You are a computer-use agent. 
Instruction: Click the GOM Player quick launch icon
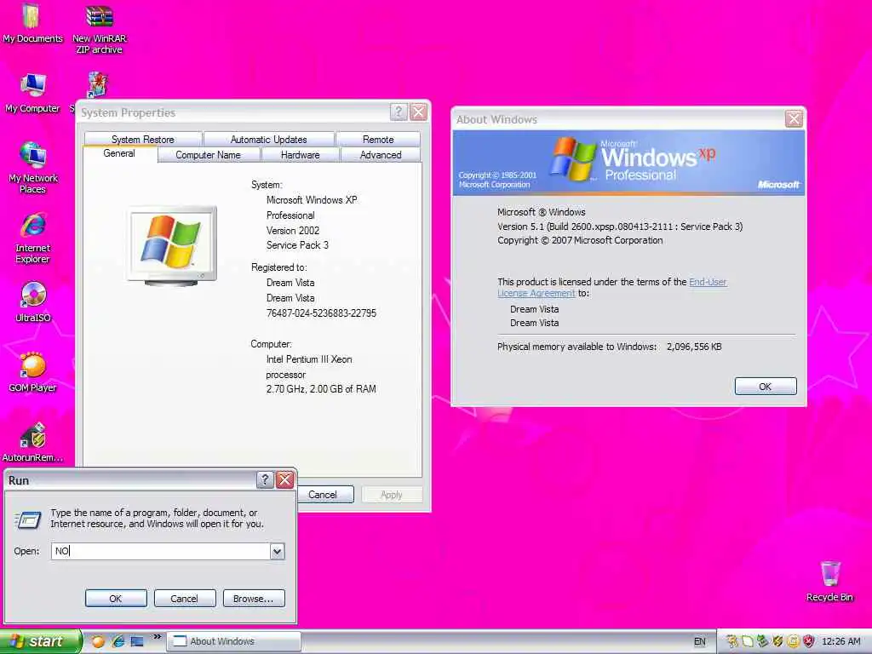[x=98, y=641]
